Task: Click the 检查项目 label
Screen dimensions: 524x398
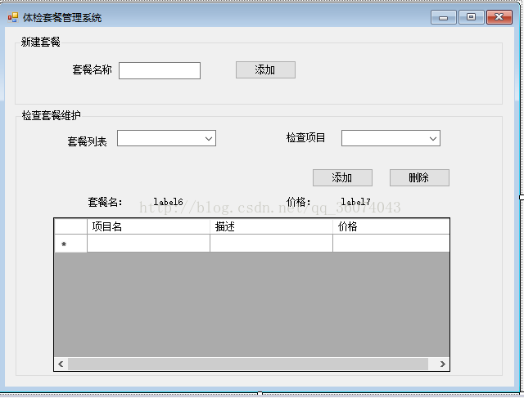Action: tap(305, 137)
